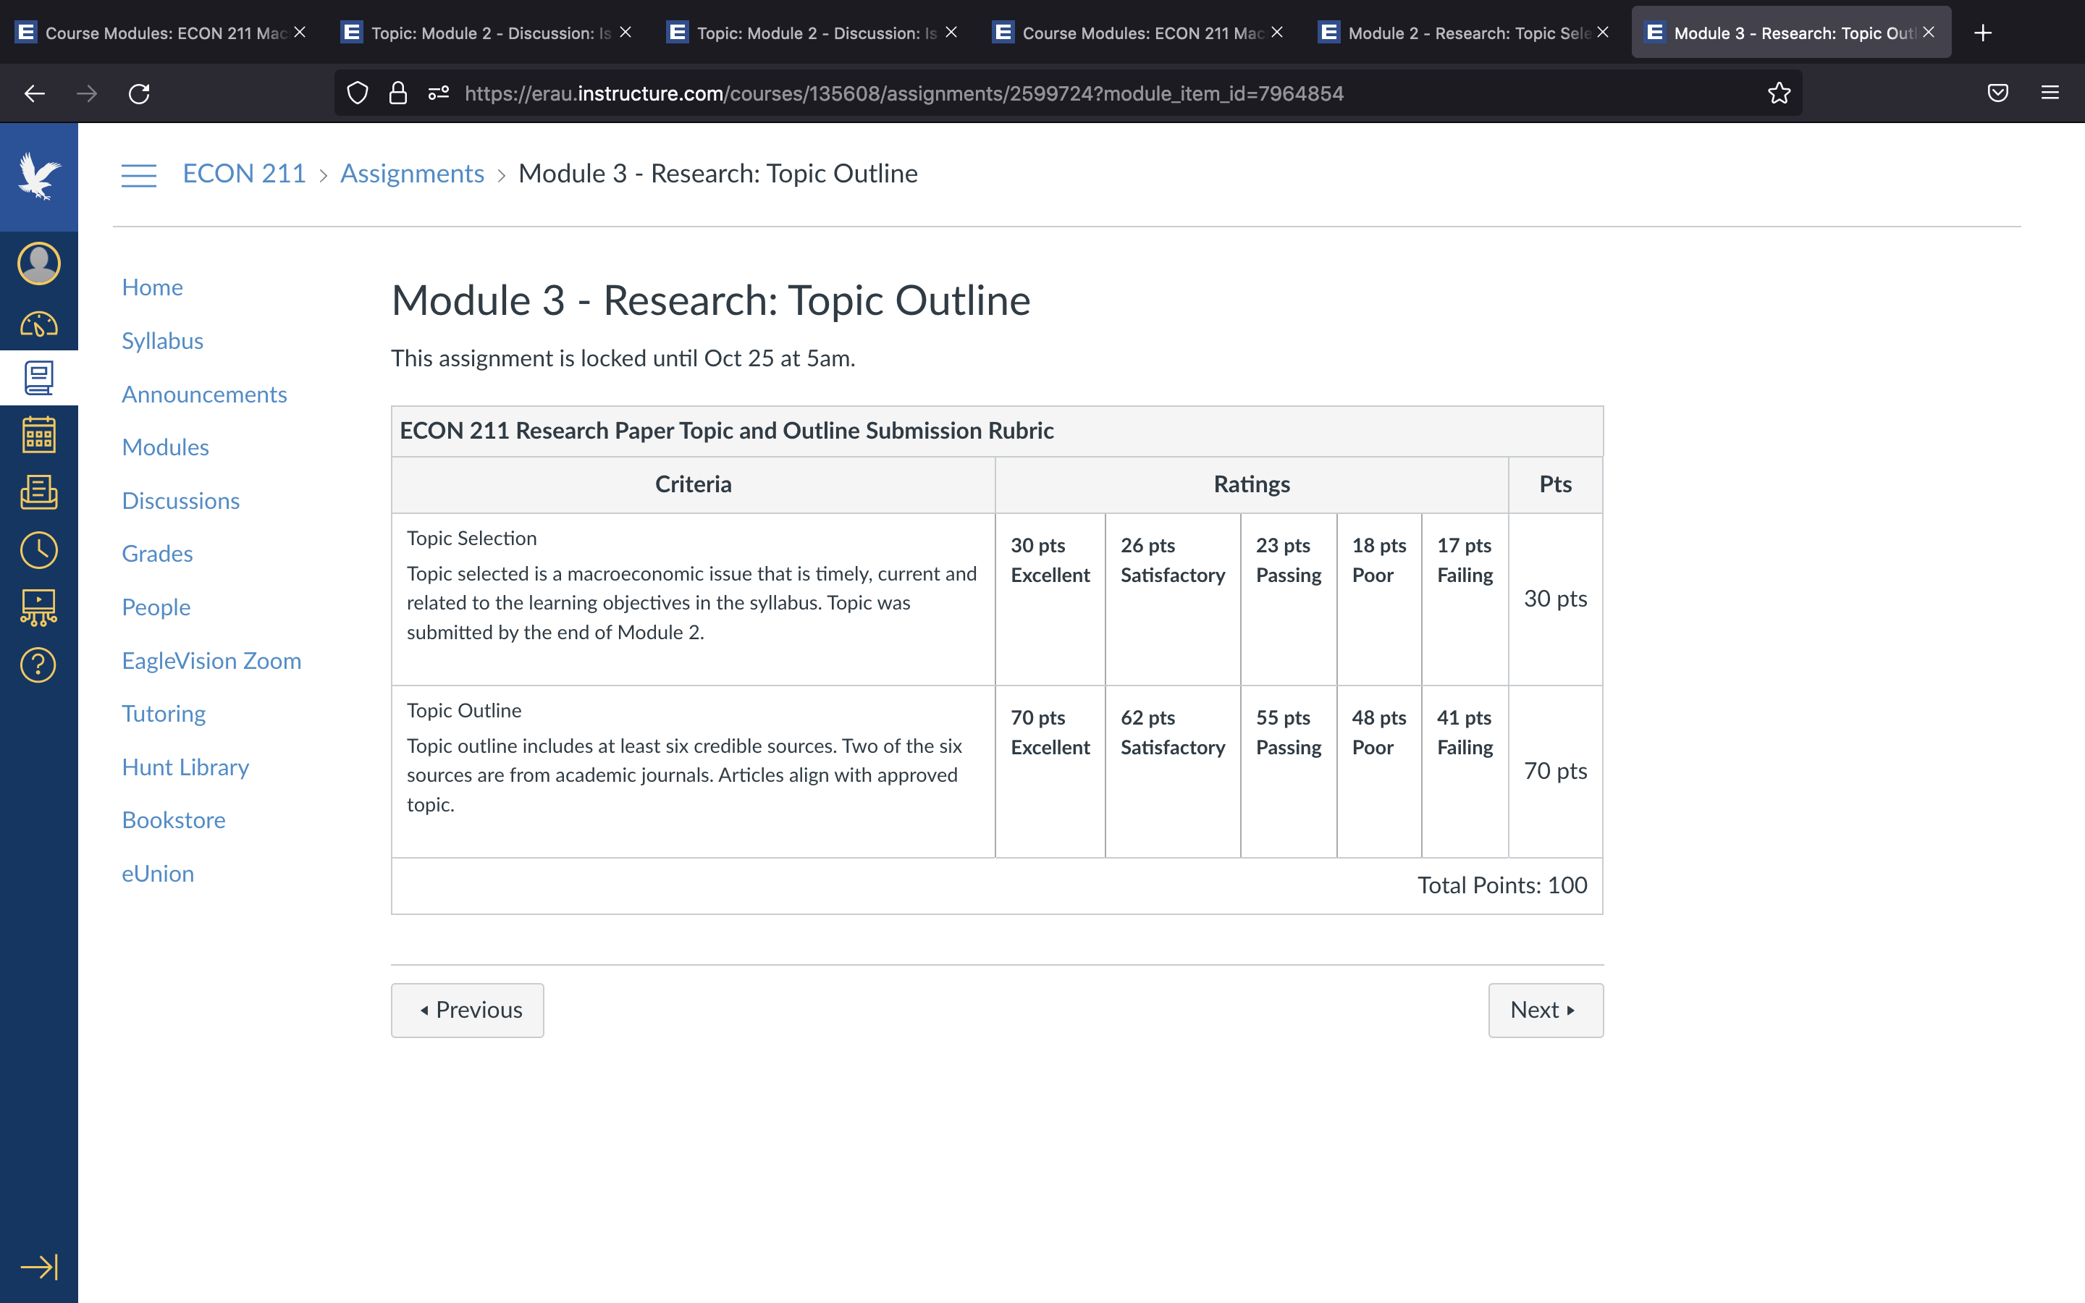Open the Studio presentation icon in sidebar
Image resolution: width=2085 pixels, height=1303 pixels.
click(x=39, y=607)
